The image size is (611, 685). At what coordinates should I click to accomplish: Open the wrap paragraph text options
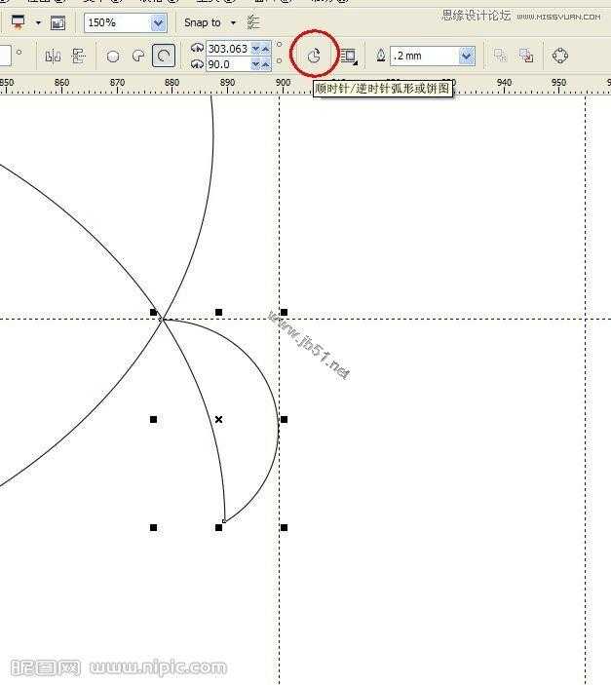point(349,57)
